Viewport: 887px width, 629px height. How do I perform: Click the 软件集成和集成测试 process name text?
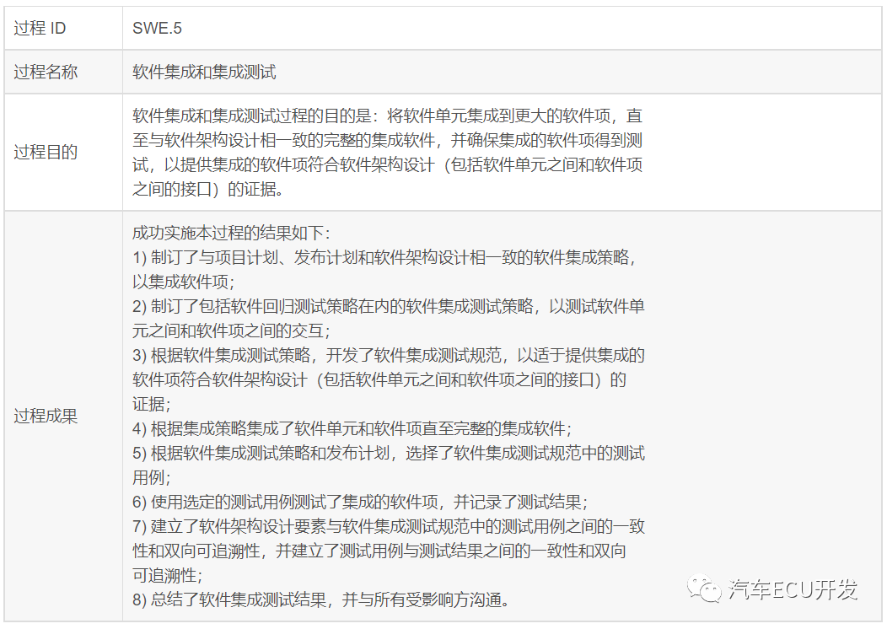[207, 73]
